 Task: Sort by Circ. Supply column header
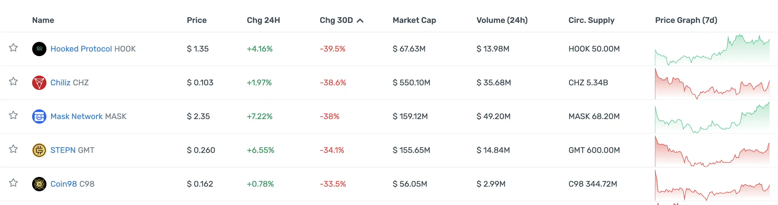591,20
